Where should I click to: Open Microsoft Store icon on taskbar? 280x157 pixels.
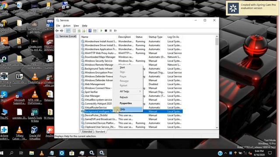tap(72, 153)
